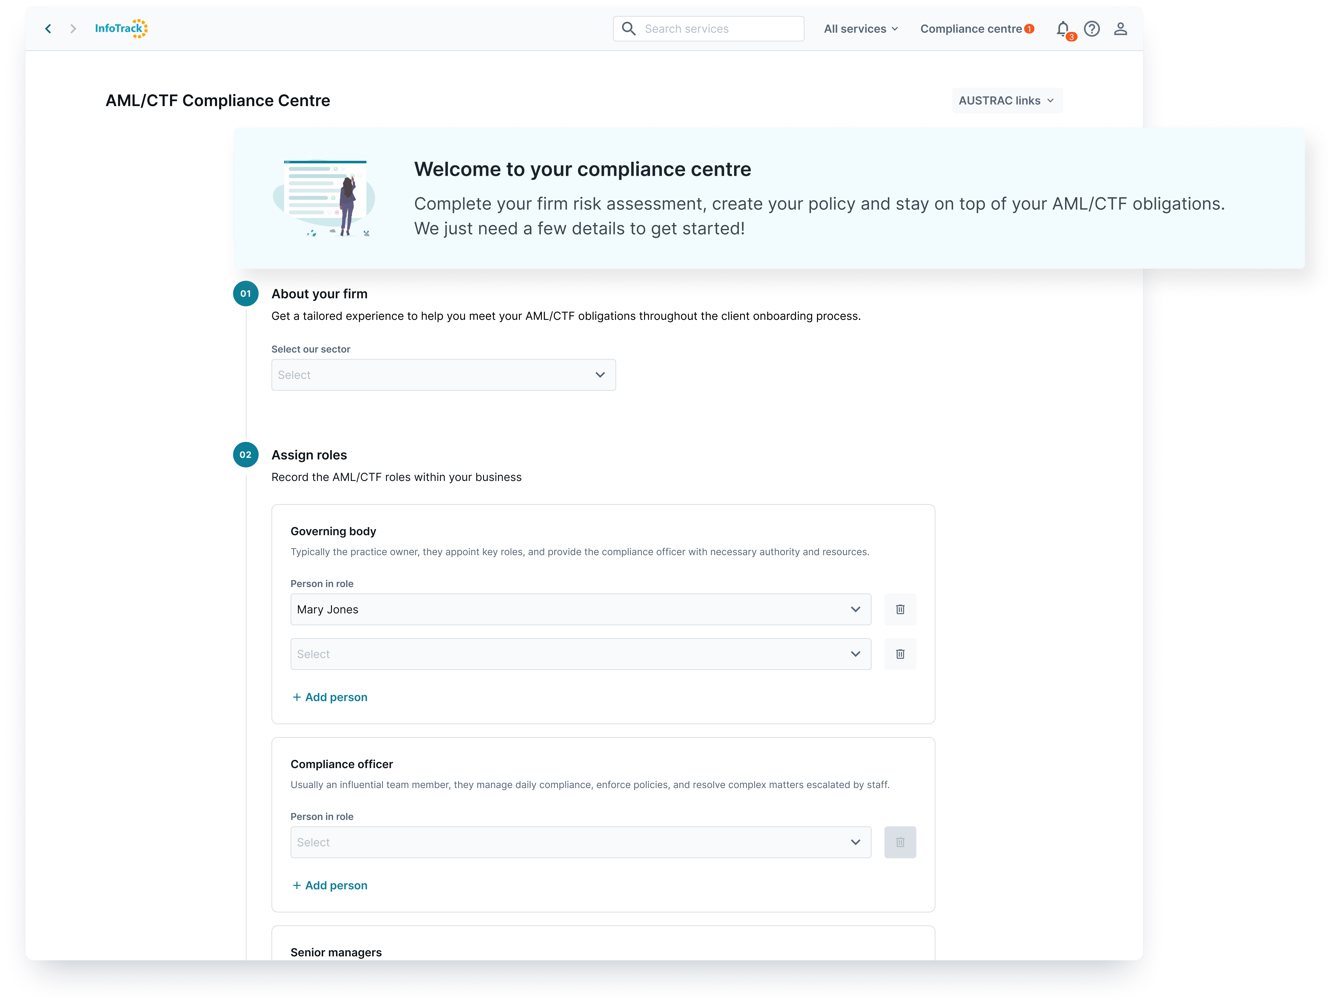1333x1005 pixels.
Task: Open the notifications bell with 3 alerts
Action: [1062, 28]
